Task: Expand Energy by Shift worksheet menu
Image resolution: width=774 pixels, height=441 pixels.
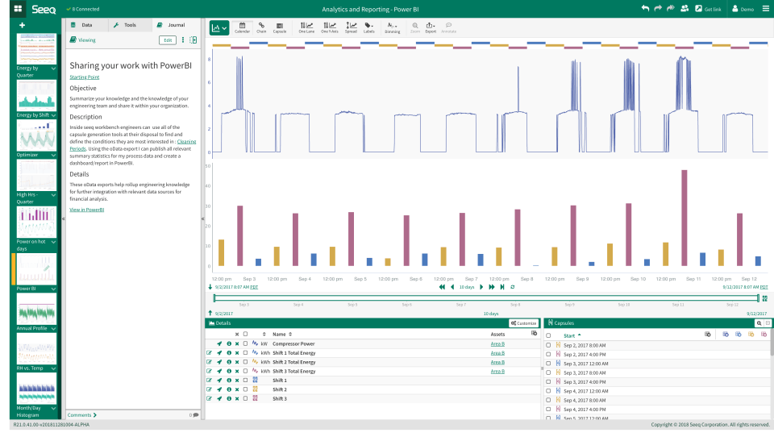Action: click(53, 115)
